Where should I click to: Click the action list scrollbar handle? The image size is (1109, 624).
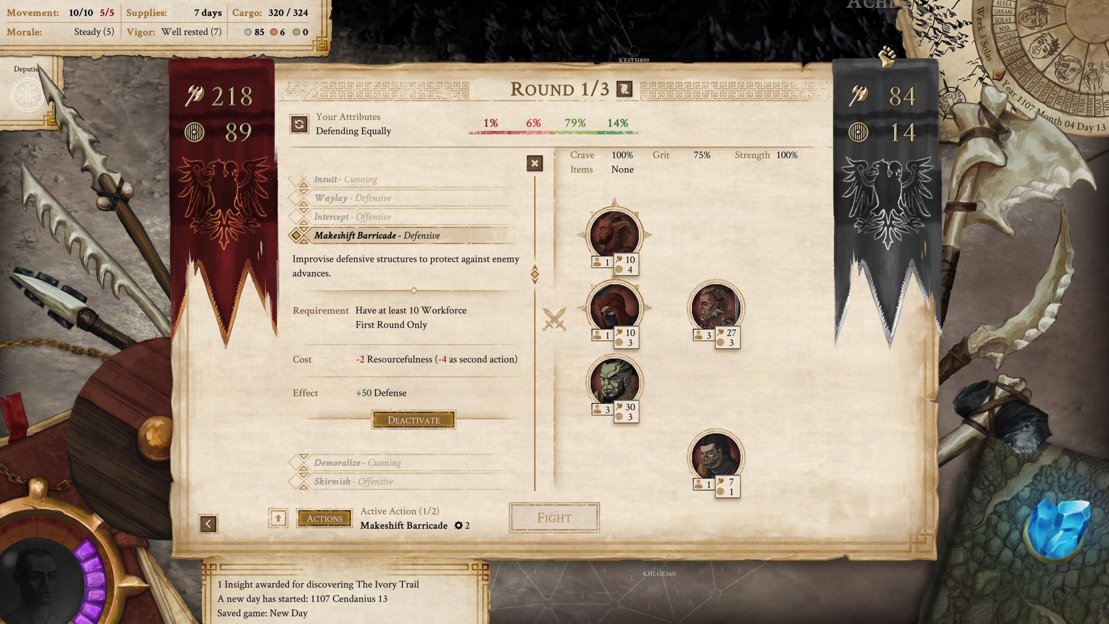pos(535,274)
